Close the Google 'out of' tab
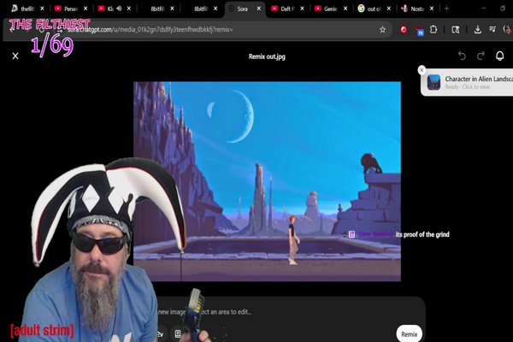Viewport: 513px width, 342px height. [389, 9]
